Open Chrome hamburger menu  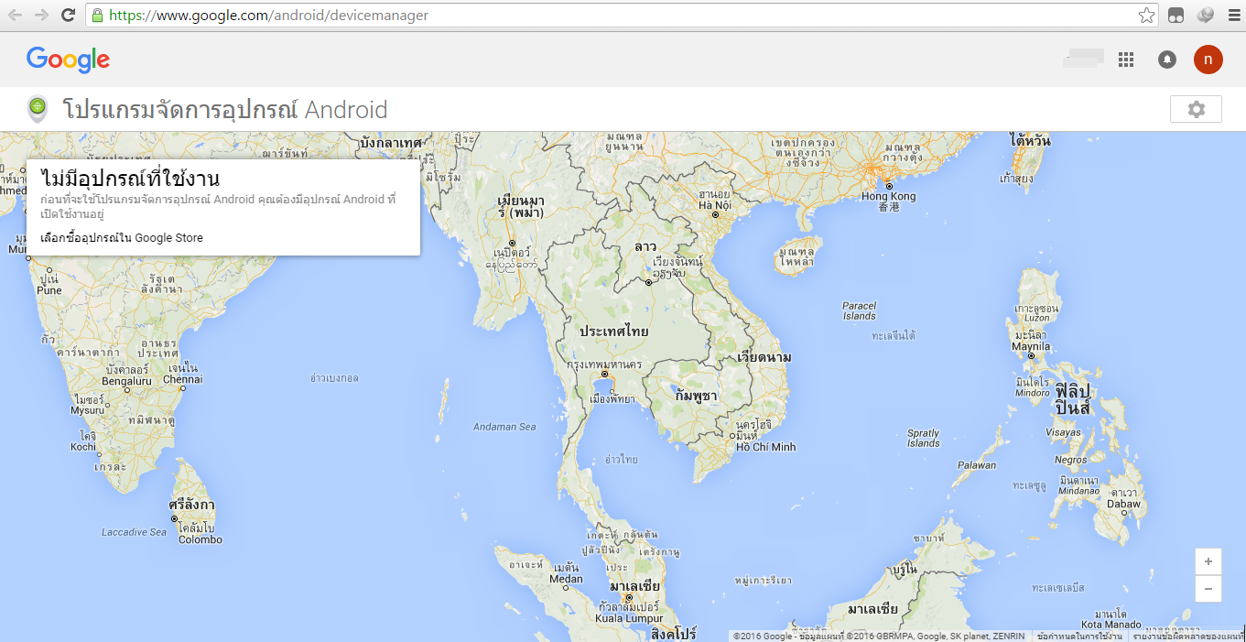pos(1232,16)
